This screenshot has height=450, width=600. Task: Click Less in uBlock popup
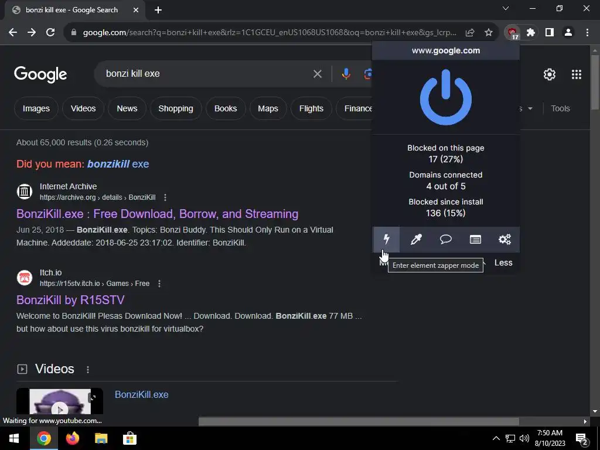pyautogui.click(x=503, y=262)
